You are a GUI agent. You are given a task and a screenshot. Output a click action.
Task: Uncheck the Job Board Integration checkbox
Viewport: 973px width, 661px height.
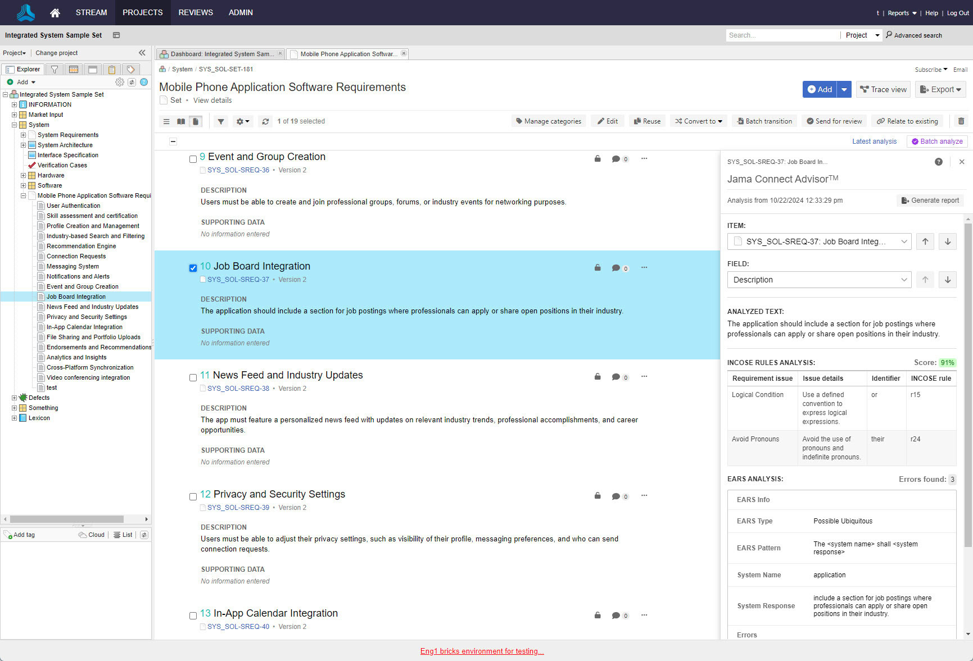click(x=193, y=268)
